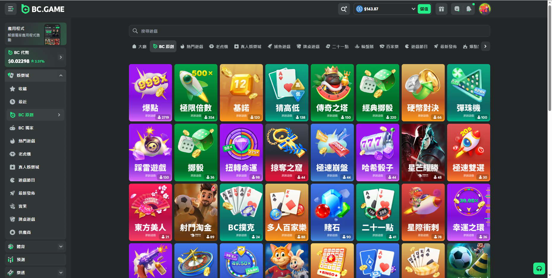Select the 熱門遊戲 tab in top bar
This screenshot has width=552, height=278.
(x=192, y=46)
